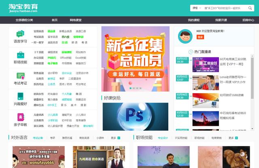Screen dimensions: 259x168
Task: Open the 编程语言 link
Action: [x=53, y=52]
